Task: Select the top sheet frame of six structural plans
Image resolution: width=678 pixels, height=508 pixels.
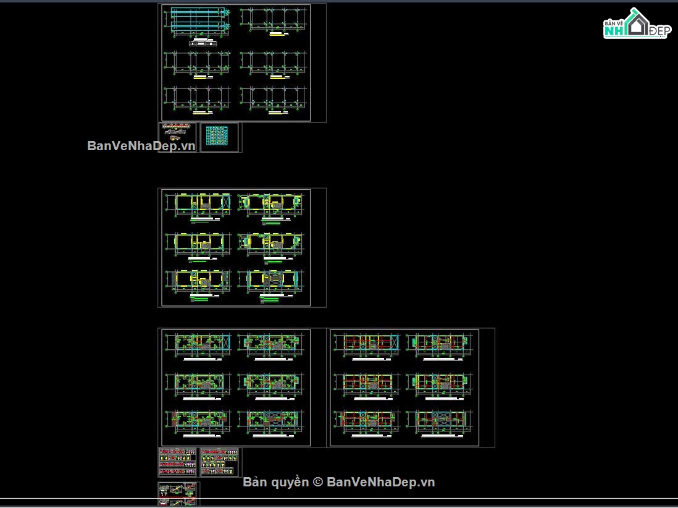Action: [236, 63]
